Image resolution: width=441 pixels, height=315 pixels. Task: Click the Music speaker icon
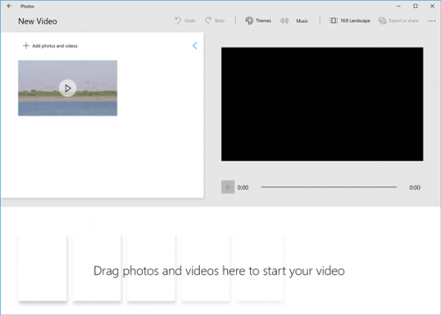284,20
